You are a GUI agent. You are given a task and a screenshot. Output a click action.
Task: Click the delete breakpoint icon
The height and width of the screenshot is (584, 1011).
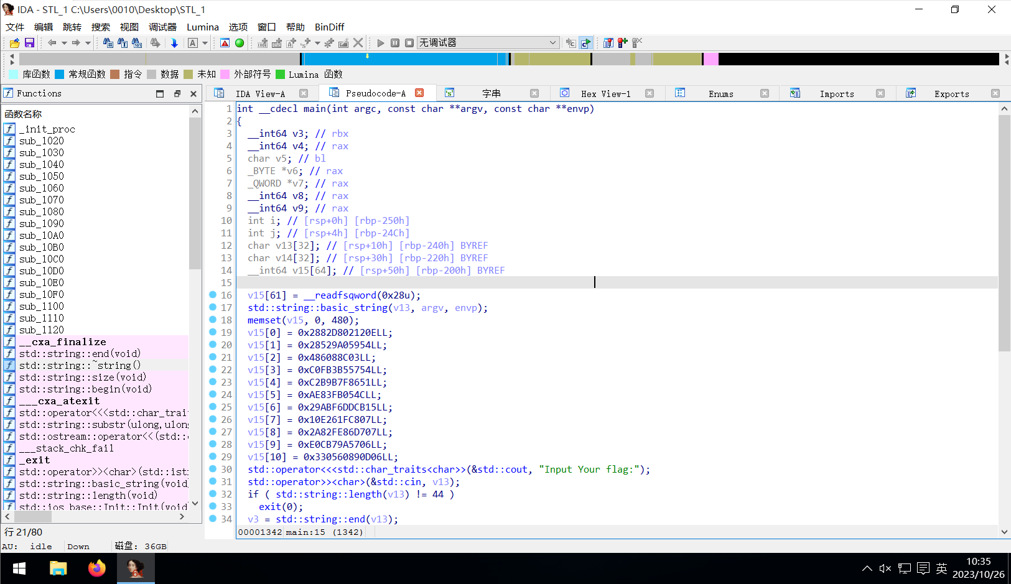(637, 43)
